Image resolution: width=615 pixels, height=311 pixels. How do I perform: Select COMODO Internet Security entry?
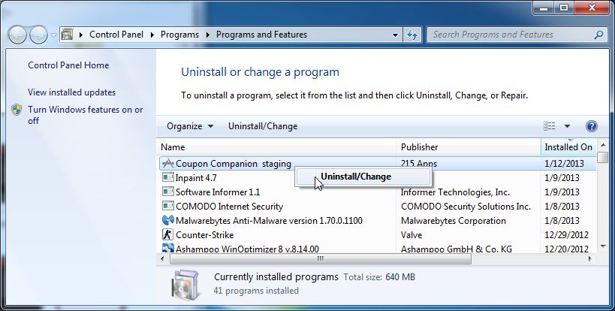[x=229, y=207]
